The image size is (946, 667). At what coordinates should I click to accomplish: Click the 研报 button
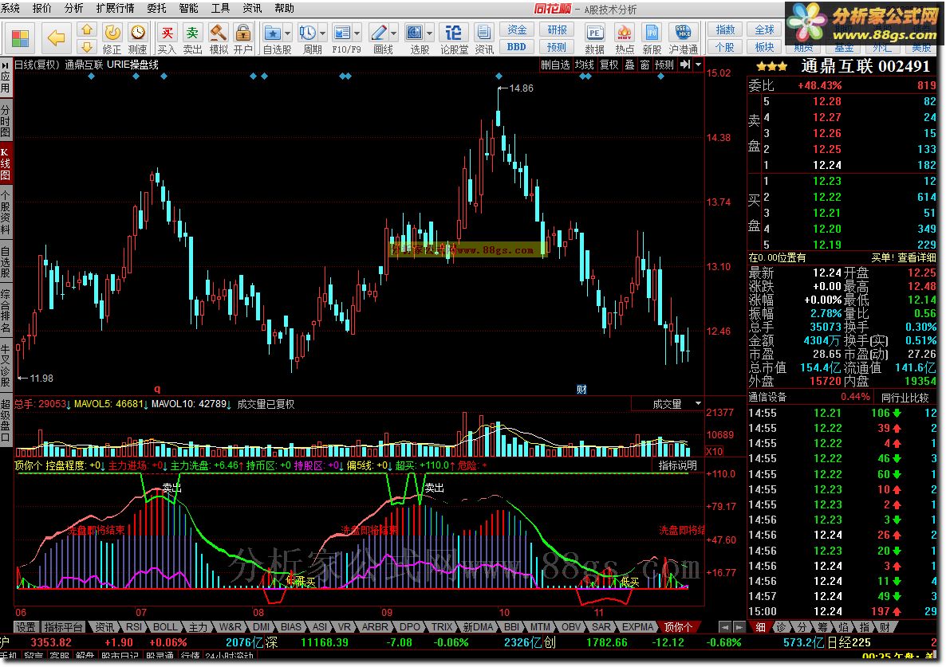556,29
